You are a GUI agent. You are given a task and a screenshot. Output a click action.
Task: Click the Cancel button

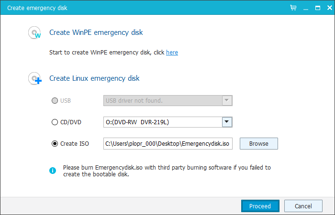303,206
